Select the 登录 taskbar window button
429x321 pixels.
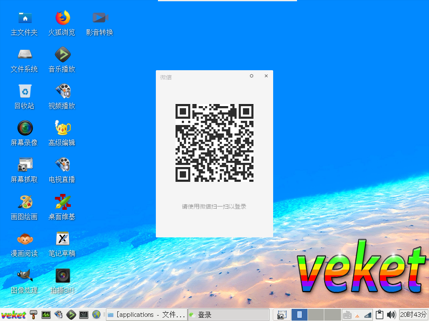pyautogui.click(x=228, y=315)
